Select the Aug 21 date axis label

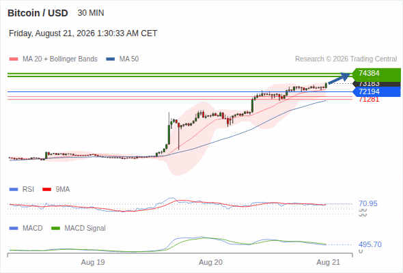click(x=329, y=263)
